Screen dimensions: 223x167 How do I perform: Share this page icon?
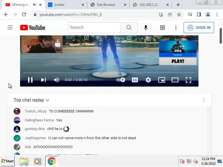170,14
